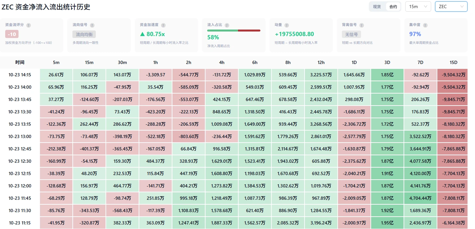Click the 3D column header
The image size is (475, 229).
click(387, 62)
